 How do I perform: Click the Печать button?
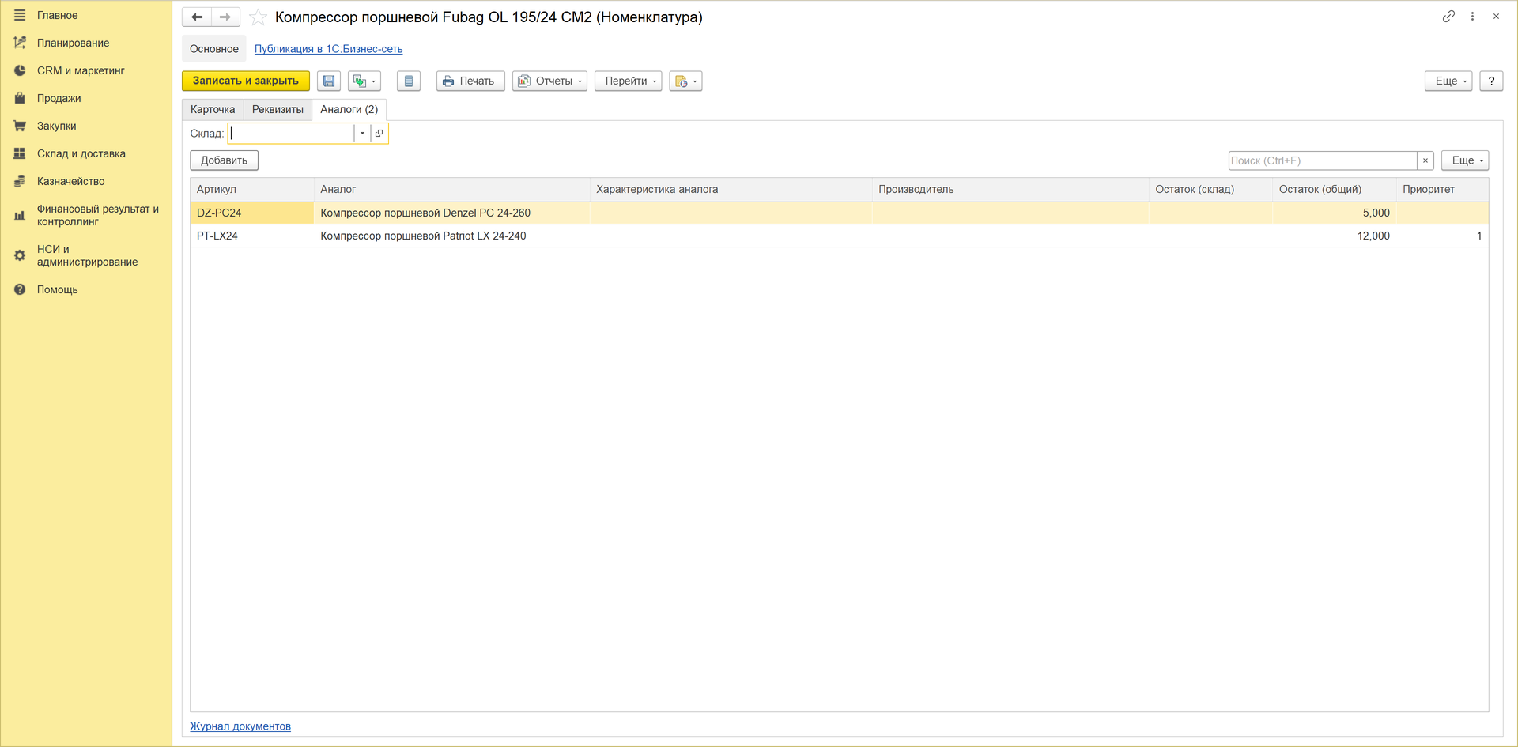coord(470,81)
